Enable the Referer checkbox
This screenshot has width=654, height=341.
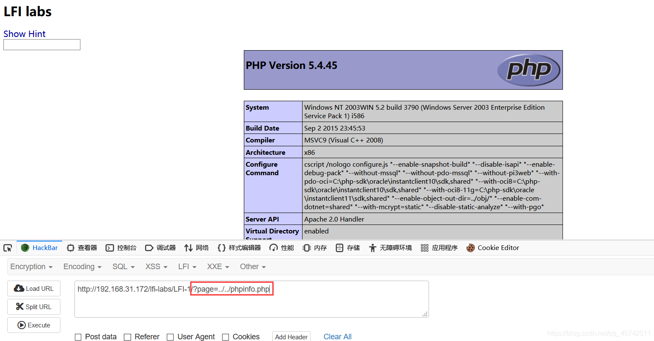click(x=127, y=337)
